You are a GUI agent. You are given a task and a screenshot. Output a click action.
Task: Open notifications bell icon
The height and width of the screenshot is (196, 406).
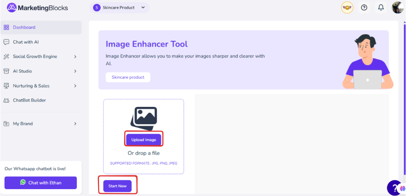click(381, 7)
